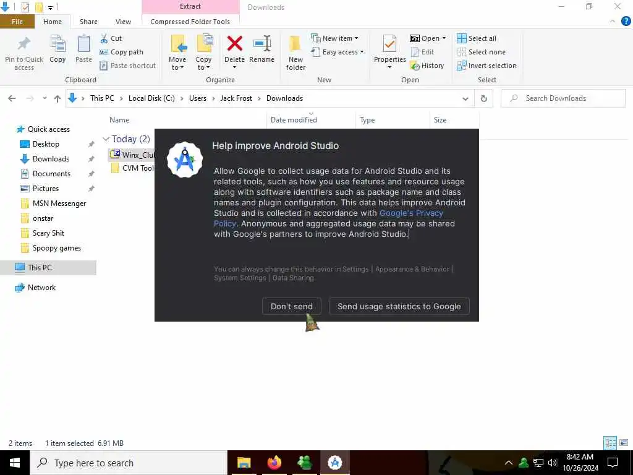Click Invert selection
633x475 pixels.
486,66
